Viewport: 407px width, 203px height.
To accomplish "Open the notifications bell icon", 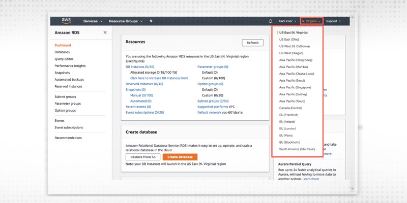I will 271,21.
